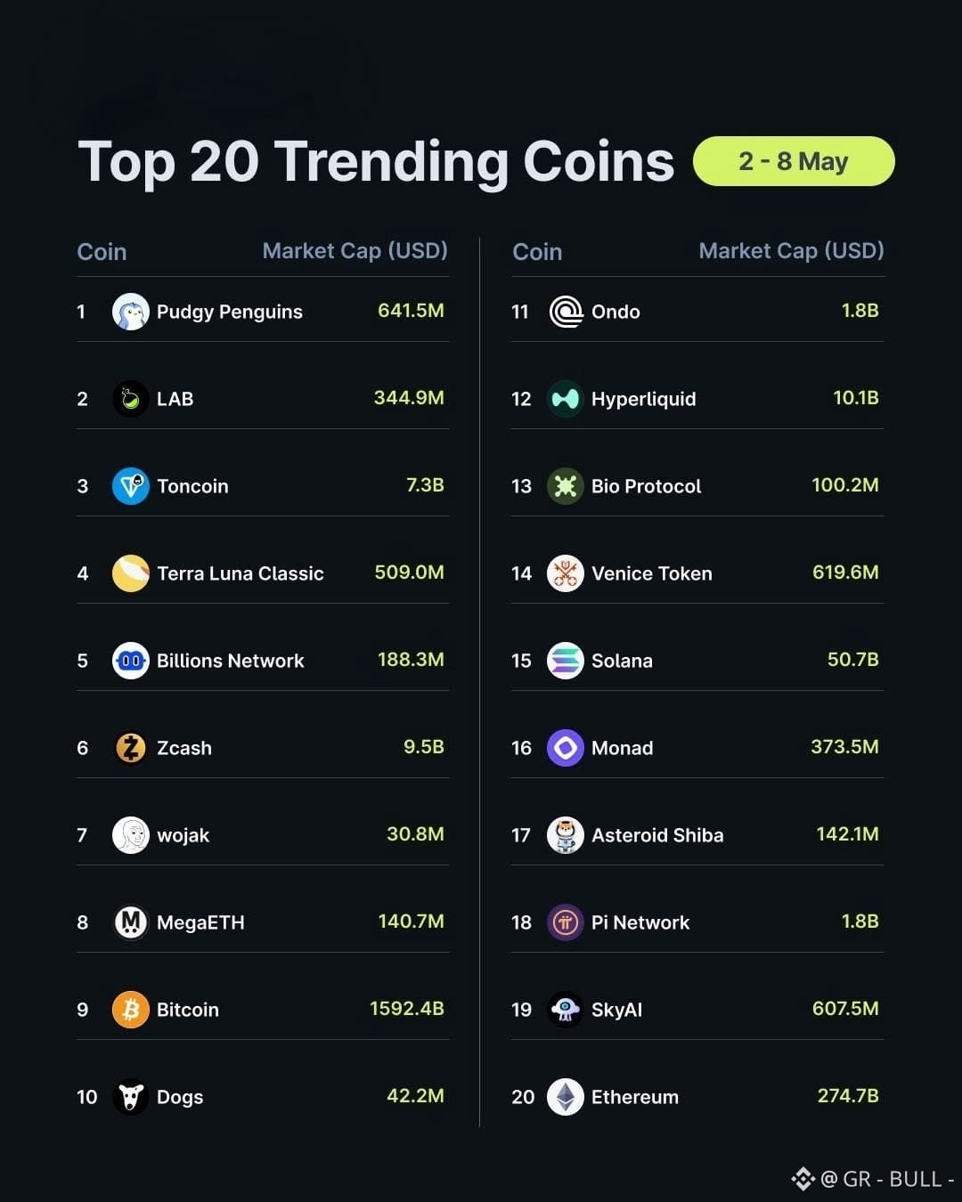The height and width of the screenshot is (1202, 962).
Task: Click the orange Bitcoin logo
Action: (131, 1010)
